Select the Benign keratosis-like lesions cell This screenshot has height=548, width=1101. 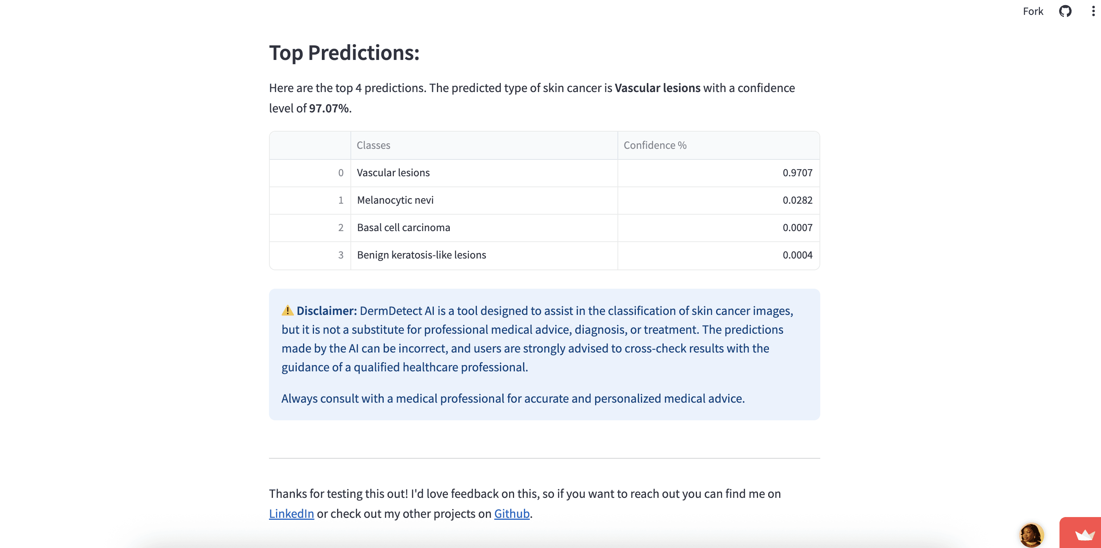[484, 255]
